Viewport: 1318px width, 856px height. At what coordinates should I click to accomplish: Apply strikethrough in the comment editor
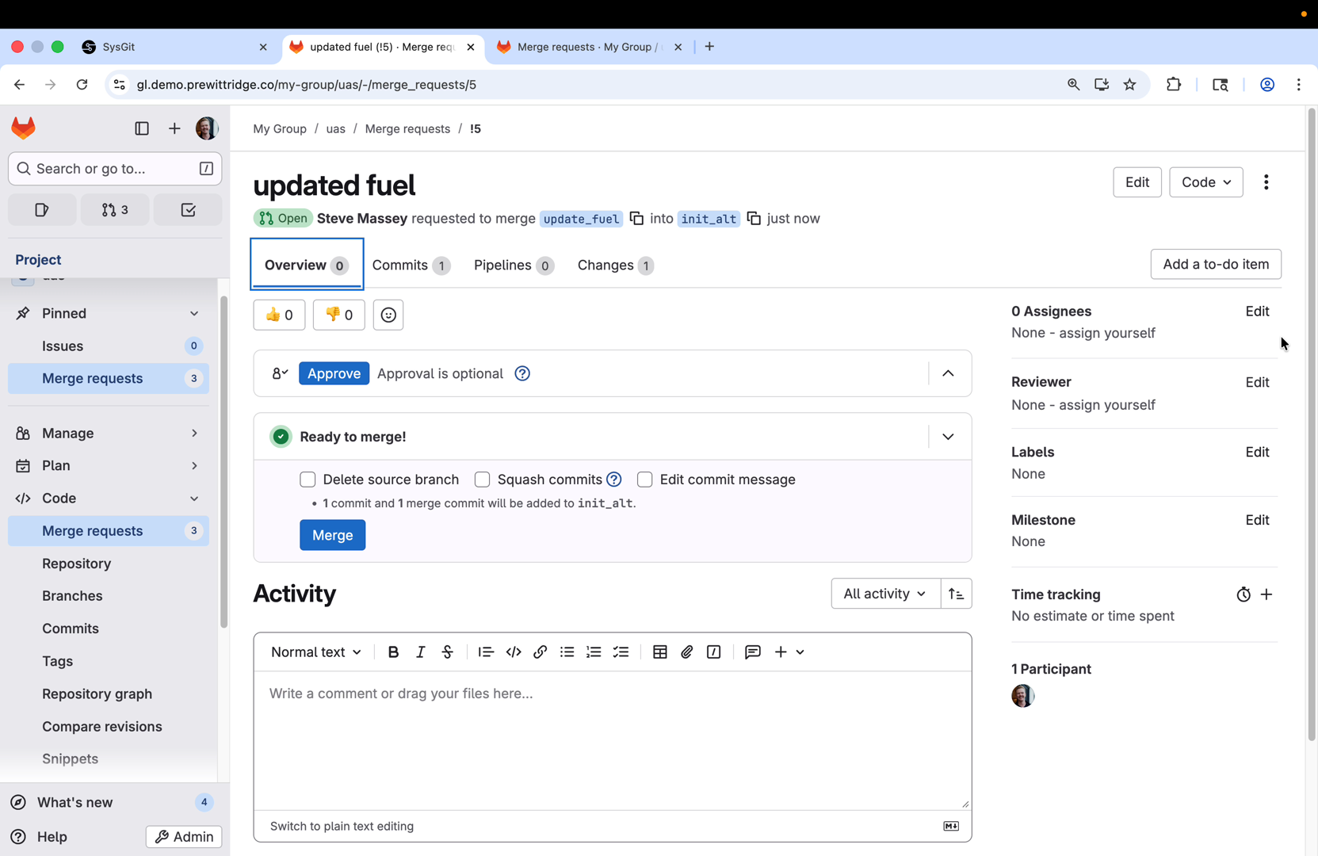click(x=447, y=652)
